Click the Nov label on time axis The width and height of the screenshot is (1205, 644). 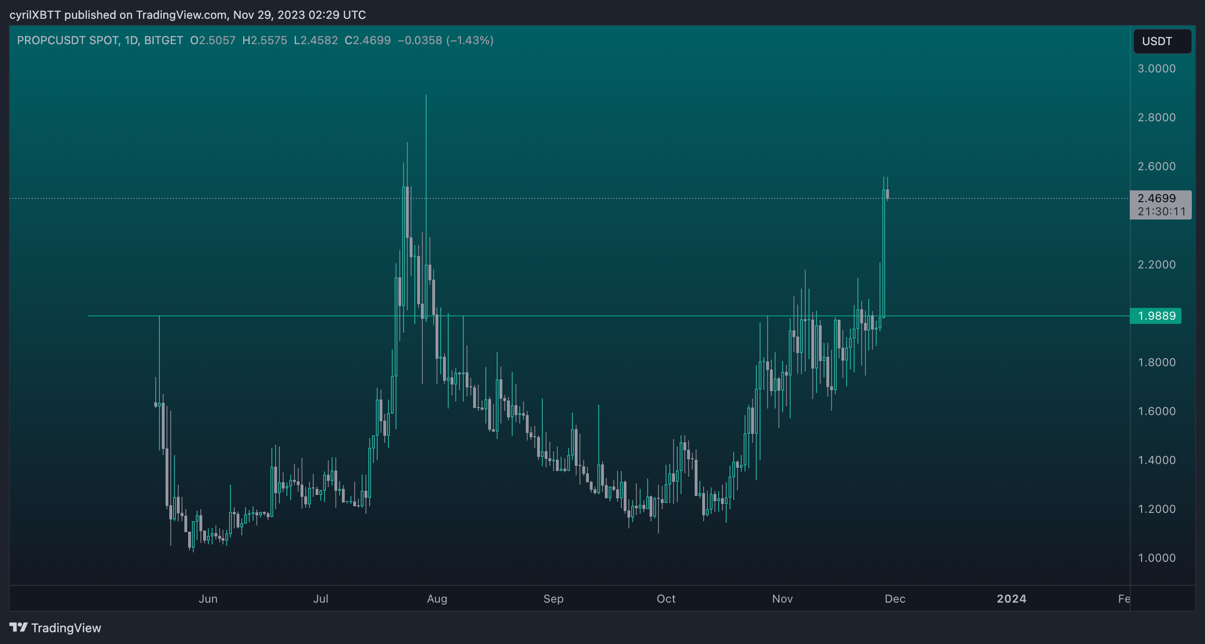coord(782,599)
